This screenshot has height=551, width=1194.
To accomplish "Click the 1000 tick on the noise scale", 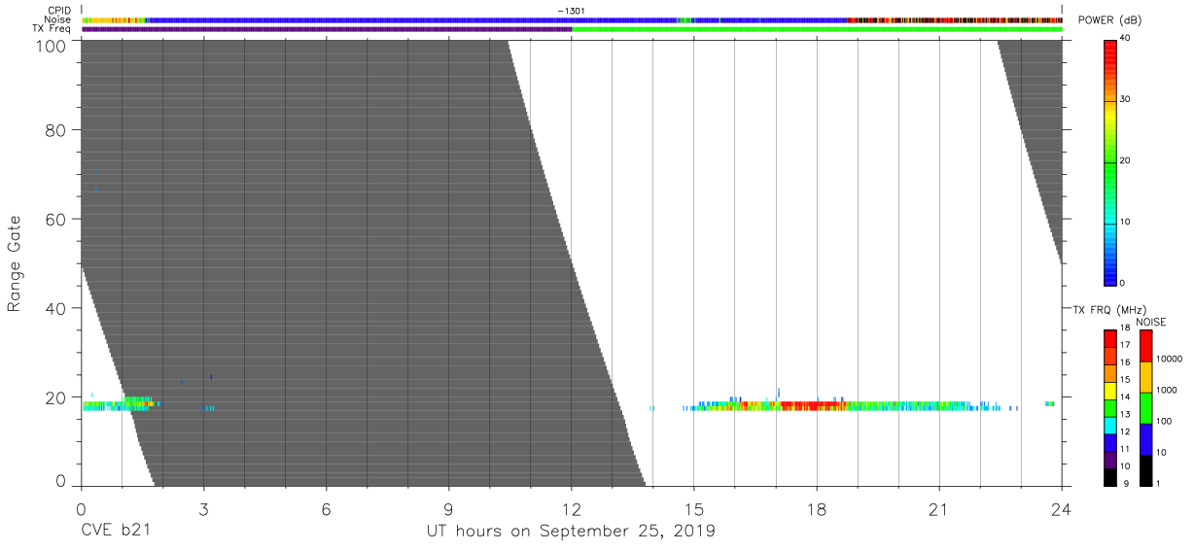I will 1169,390.
